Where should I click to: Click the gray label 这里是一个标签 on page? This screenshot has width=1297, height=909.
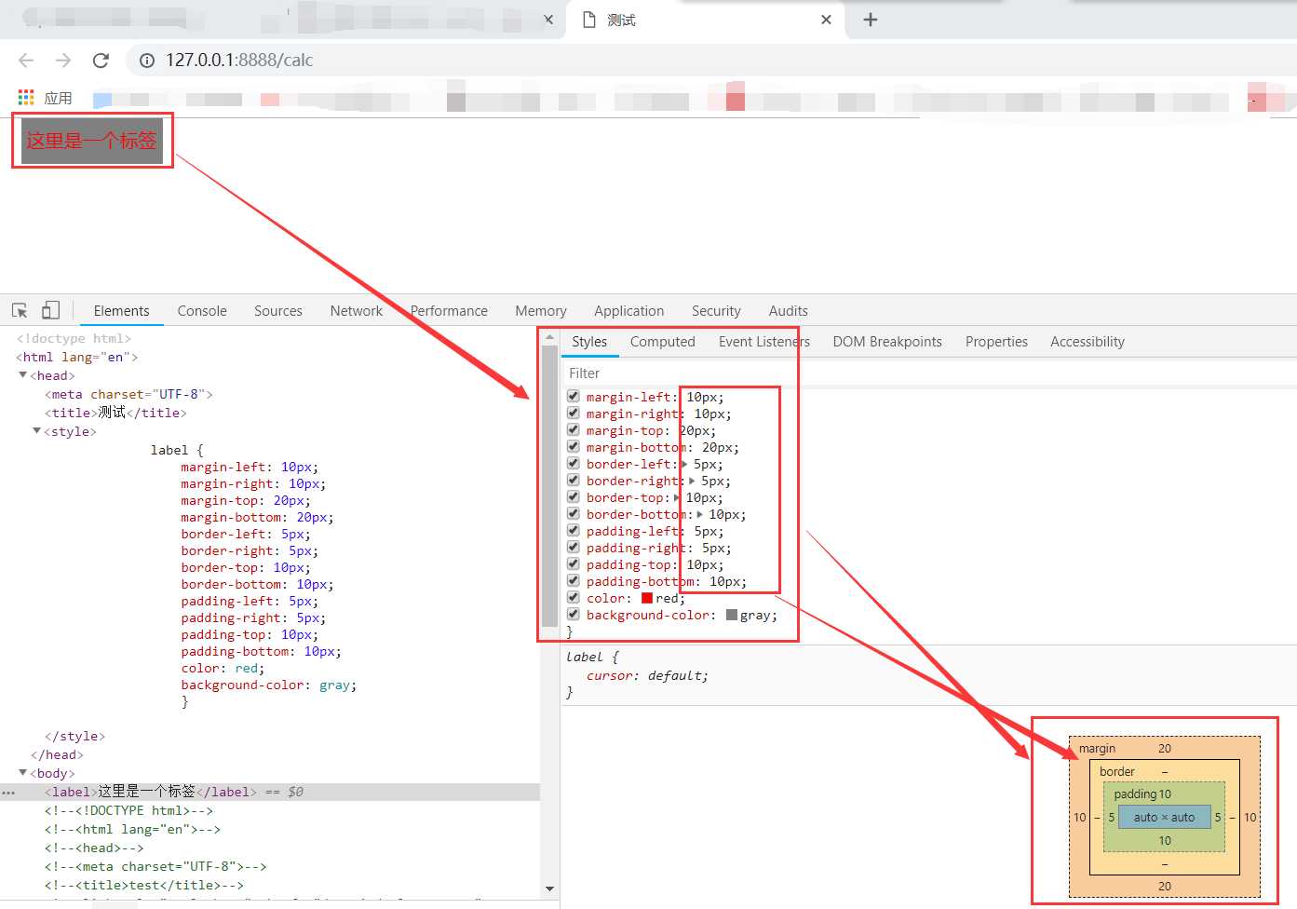(91, 141)
